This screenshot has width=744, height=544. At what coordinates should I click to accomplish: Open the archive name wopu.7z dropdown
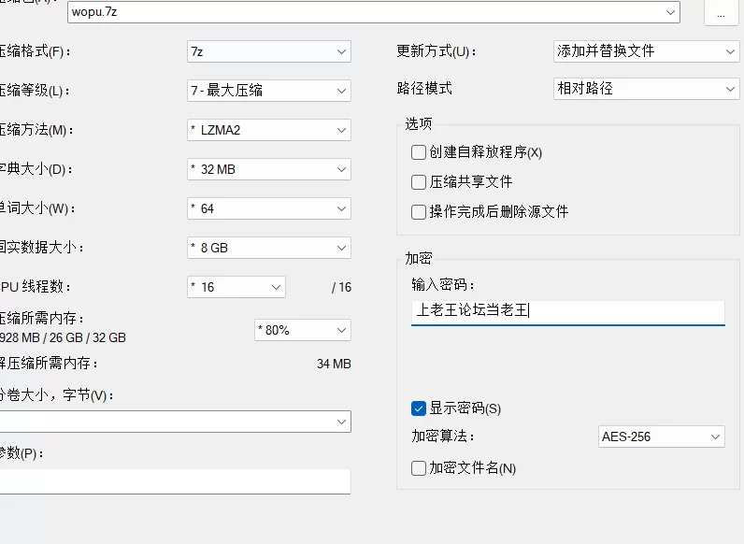(671, 12)
